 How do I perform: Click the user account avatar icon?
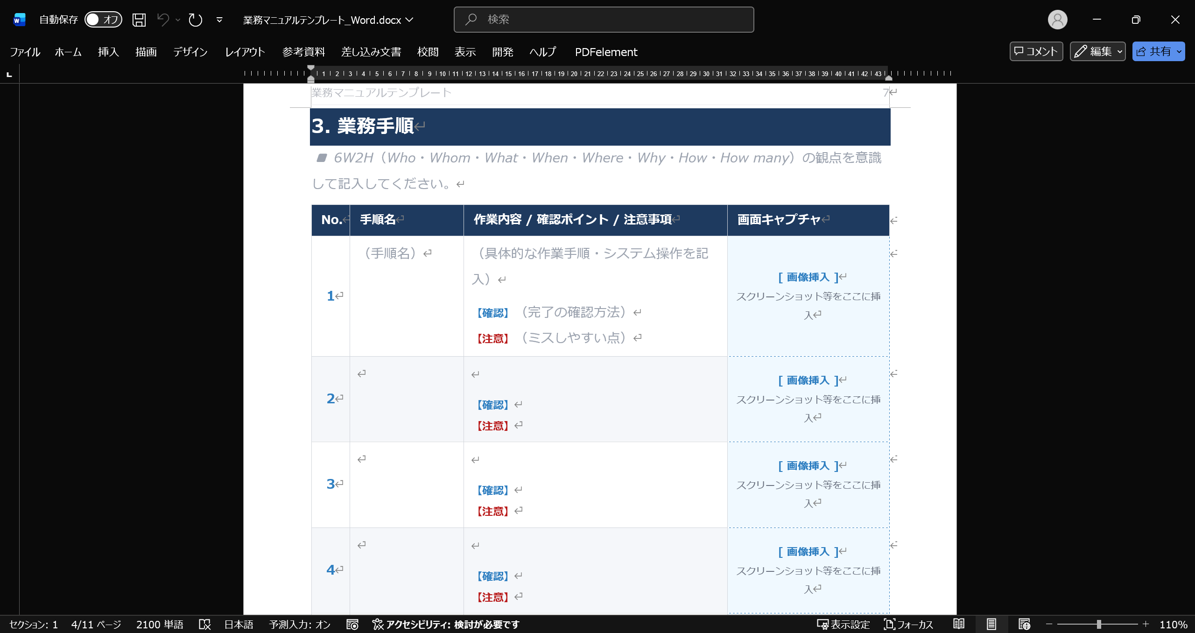click(x=1057, y=20)
